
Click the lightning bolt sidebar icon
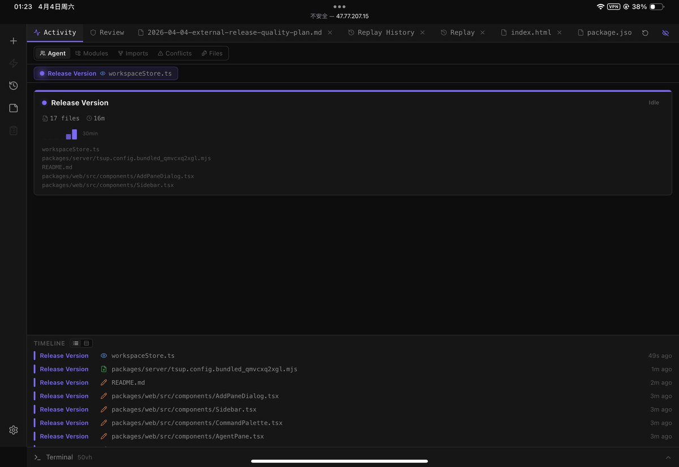pyautogui.click(x=14, y=63)
